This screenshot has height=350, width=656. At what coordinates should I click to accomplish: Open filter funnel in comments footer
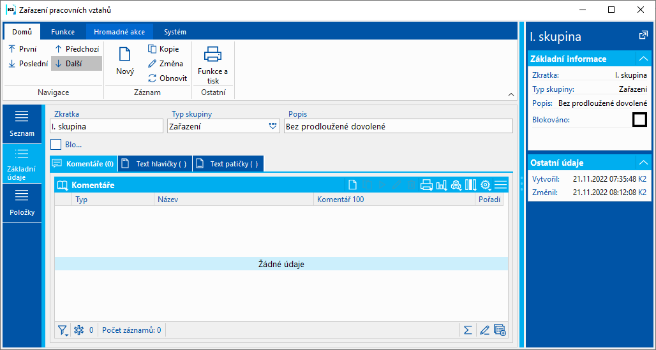63,330
